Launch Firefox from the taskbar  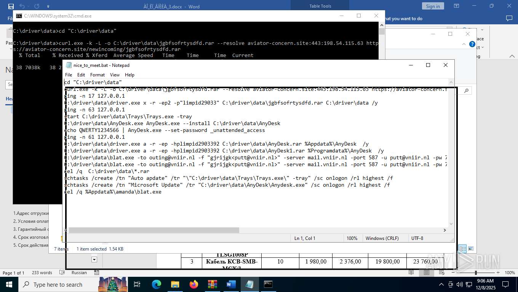[x=194, y=284]
